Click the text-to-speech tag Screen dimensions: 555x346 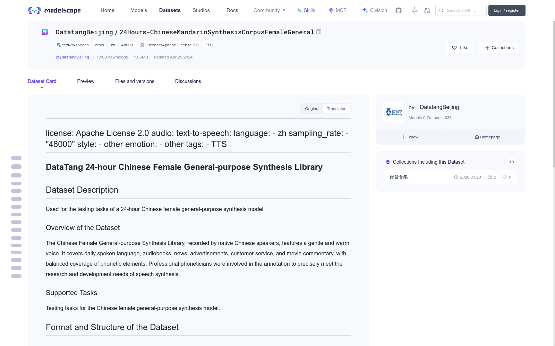point(73,45)
